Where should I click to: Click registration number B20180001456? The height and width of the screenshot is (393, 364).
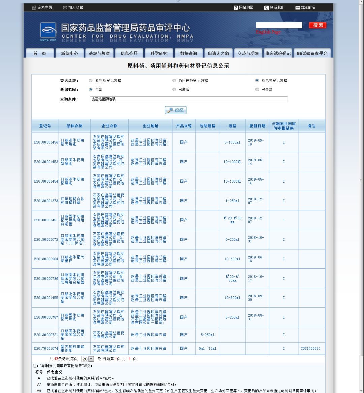point(46,142)
